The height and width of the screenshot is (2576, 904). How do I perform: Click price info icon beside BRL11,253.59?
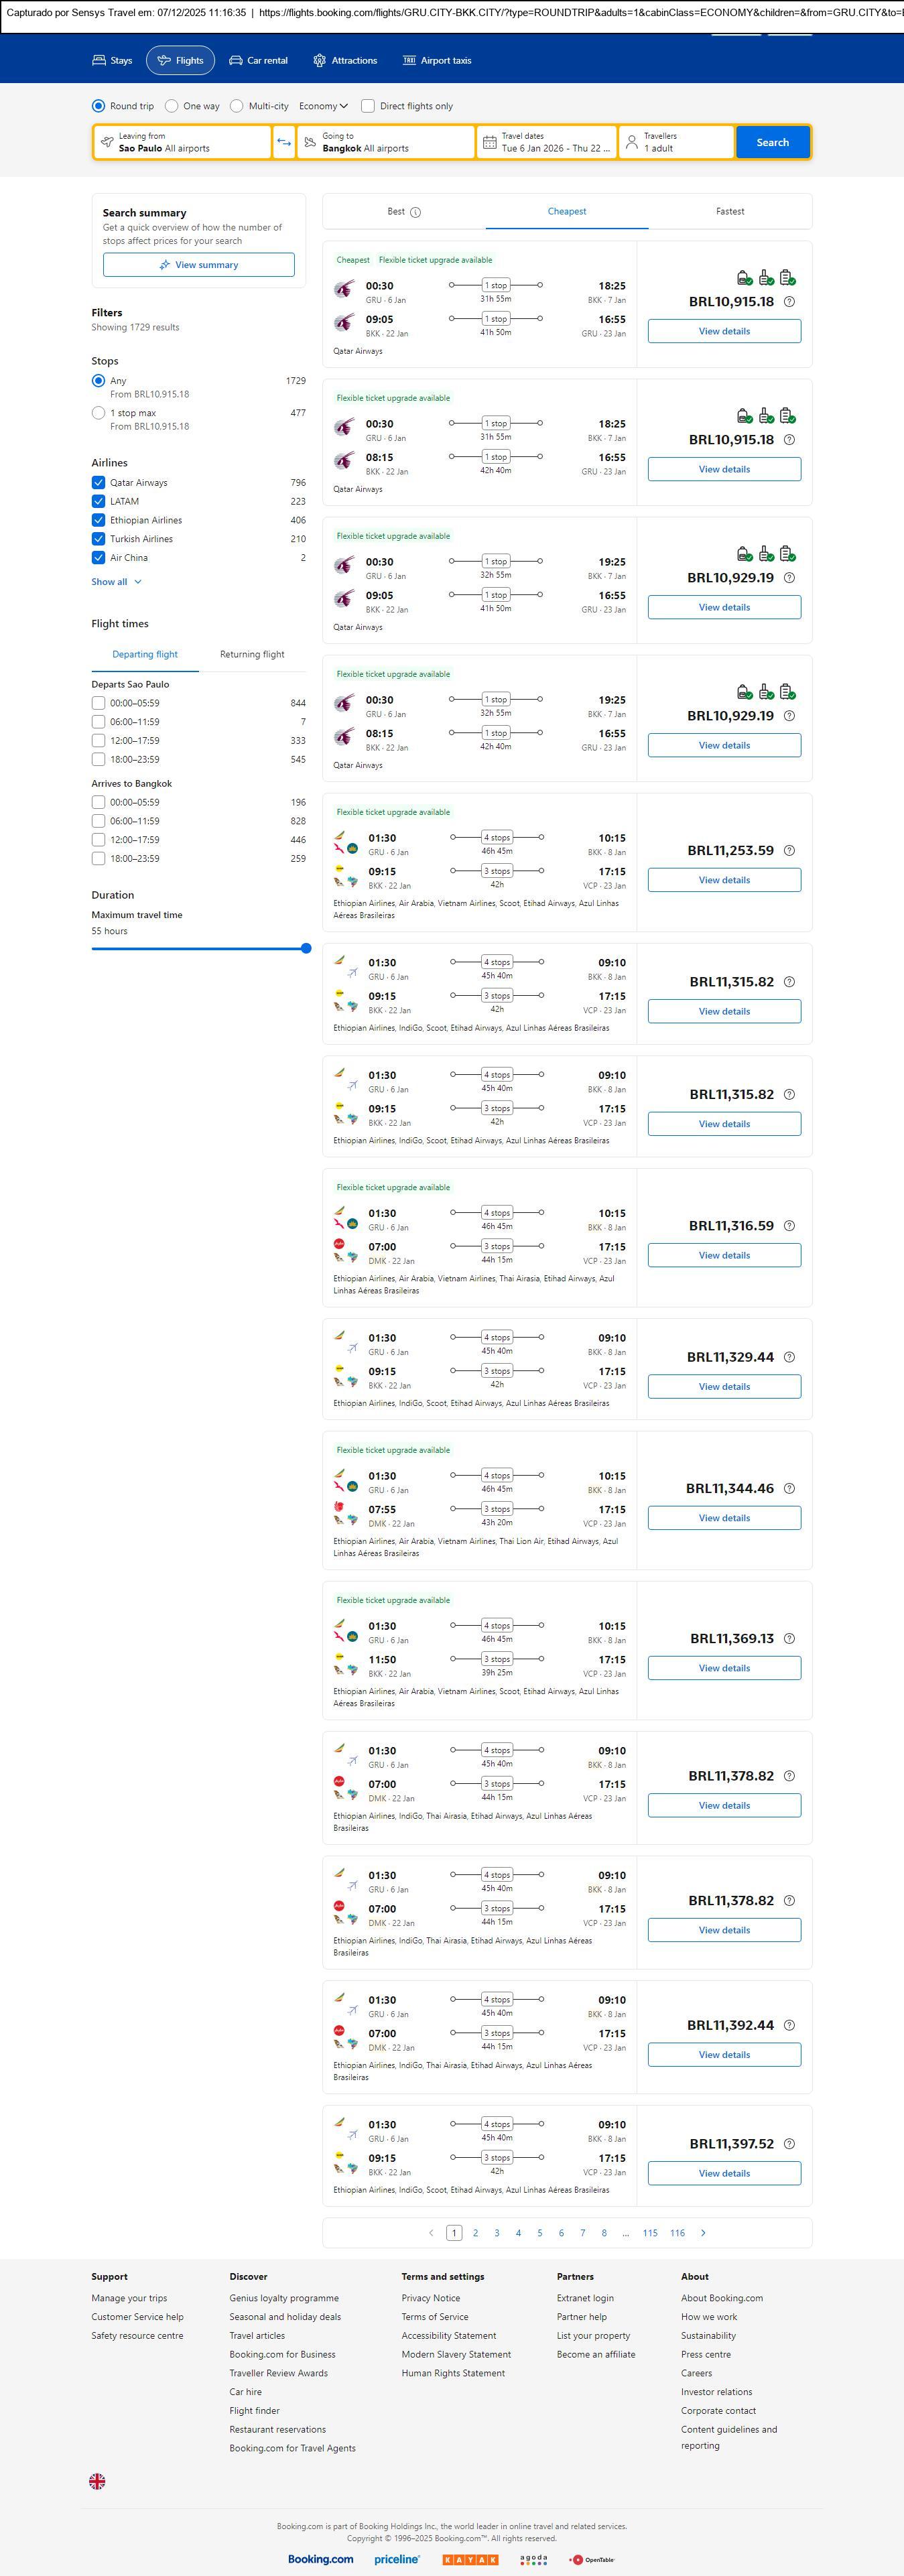point(789,851)
